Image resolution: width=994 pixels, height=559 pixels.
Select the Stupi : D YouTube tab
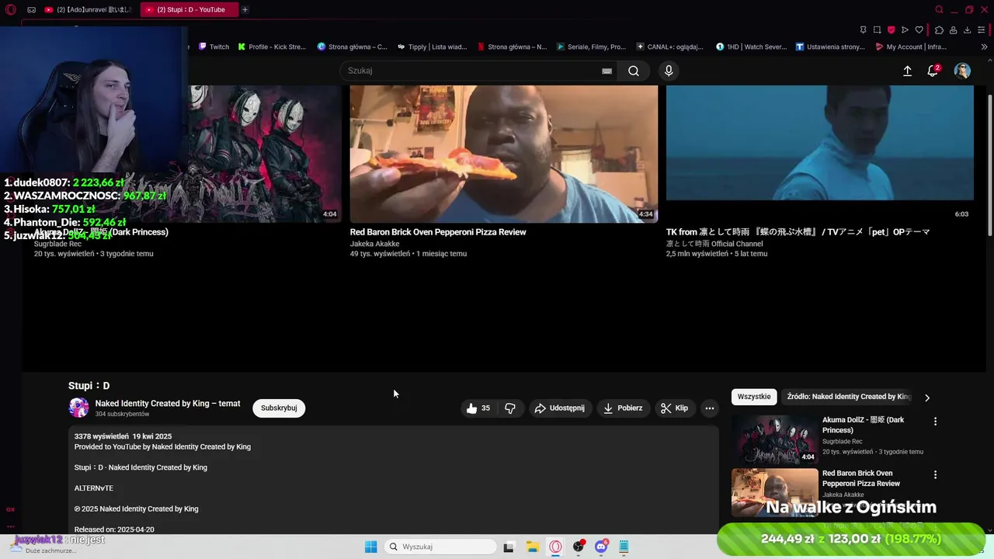pyautogui.click(x=189, y=10)
